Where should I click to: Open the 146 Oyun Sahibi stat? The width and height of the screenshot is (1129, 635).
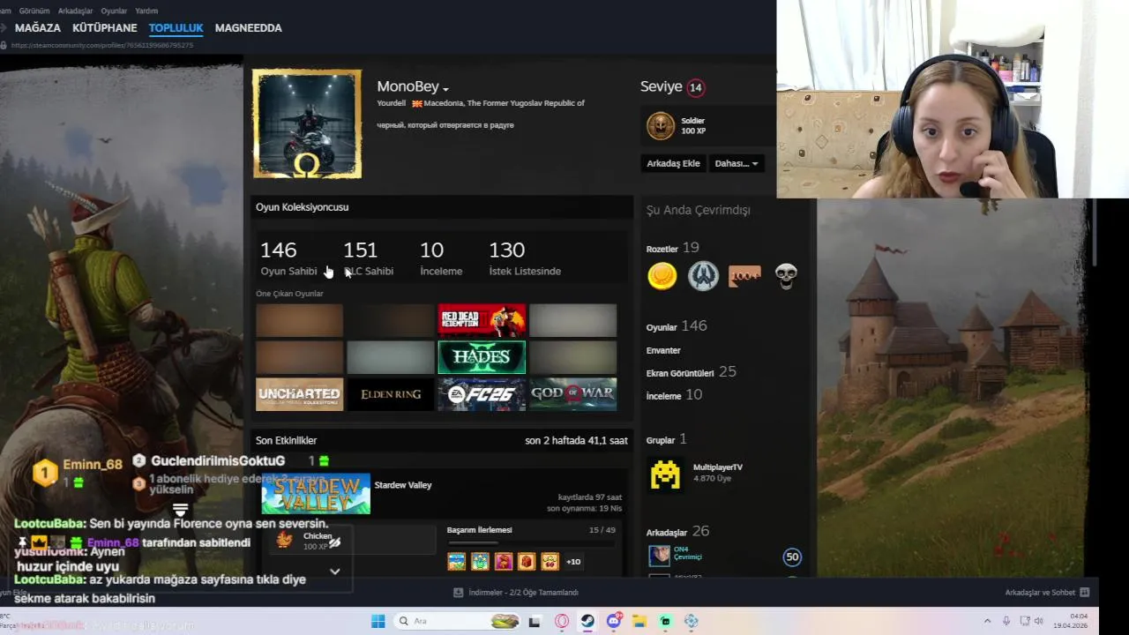288,258
